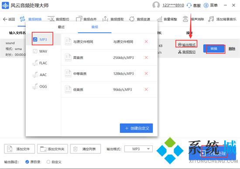
Task: Open the 音量调整 tool
Action: (167, 19)
